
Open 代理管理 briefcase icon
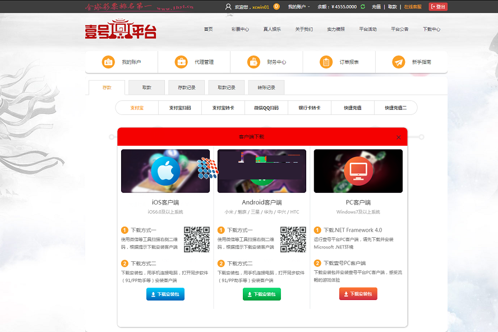[181, 62]
